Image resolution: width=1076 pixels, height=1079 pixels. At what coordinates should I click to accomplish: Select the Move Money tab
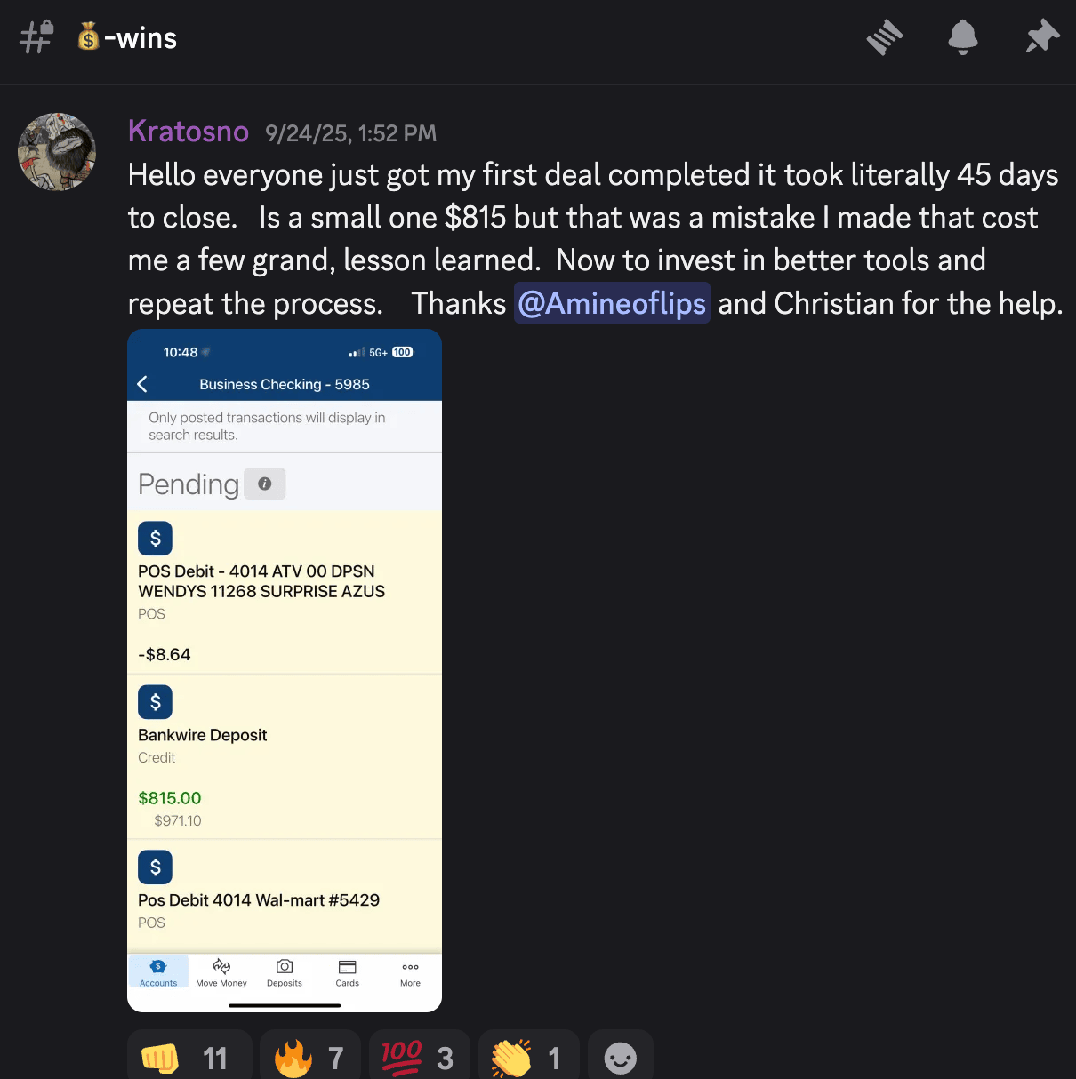pyautogui.click(x=221, y=972)
